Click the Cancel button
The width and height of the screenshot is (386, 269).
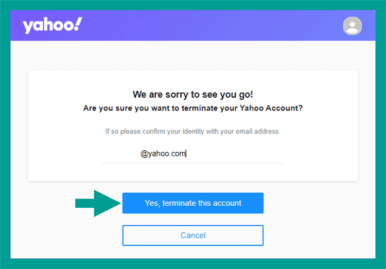click(193, 235)
